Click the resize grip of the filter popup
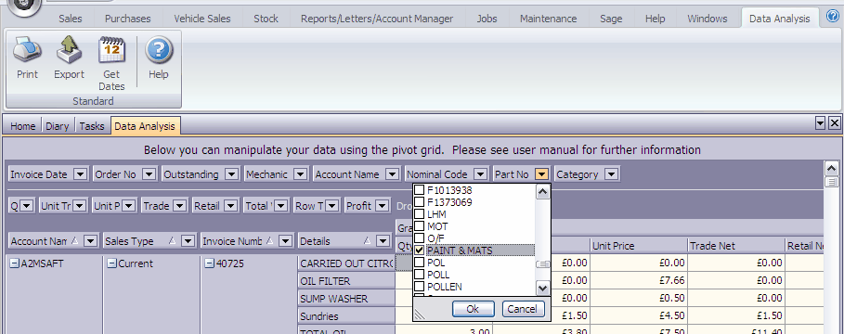The image size is (844, 334). coord(419,315)
